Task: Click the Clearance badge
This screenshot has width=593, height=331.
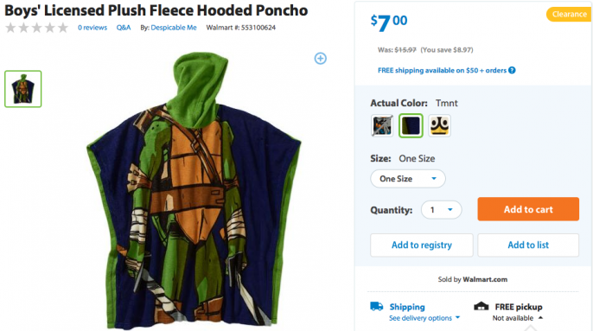Action: (569, 15)
